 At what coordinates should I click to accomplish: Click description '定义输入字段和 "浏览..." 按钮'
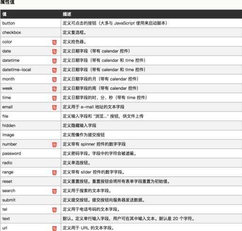click(91, 116)
